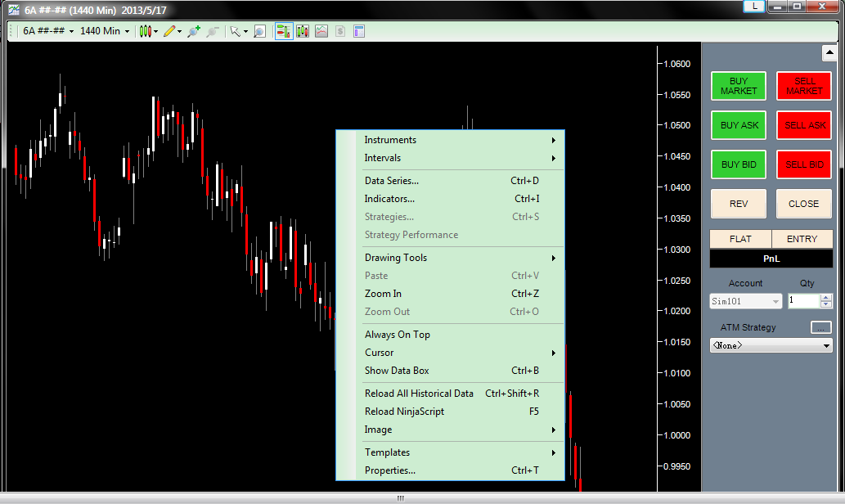The image size is (845, 504).
Task: Expand the cursor type dropdown arrow
Action: pyautogui.click(x=245, y=32)
